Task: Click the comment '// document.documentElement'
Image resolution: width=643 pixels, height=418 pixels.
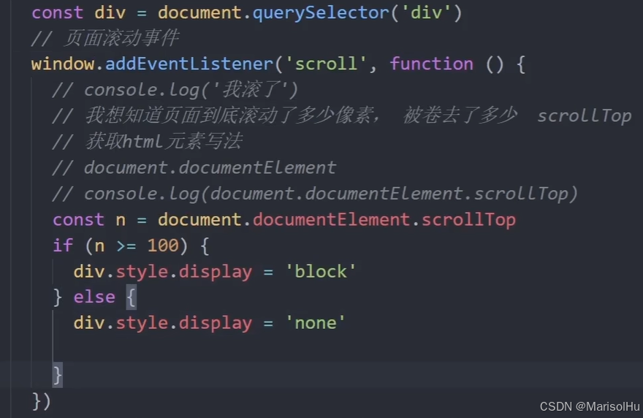Action: pyautogui.click(x=194, y=167)
